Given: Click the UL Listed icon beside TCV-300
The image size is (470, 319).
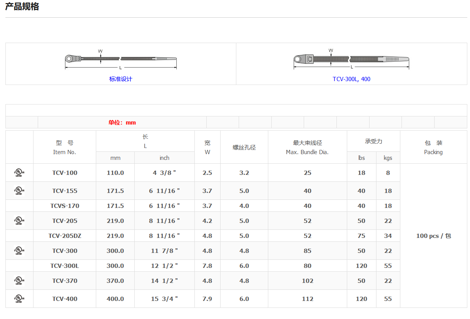Looking at the screenshot, I should click(19, 251).
